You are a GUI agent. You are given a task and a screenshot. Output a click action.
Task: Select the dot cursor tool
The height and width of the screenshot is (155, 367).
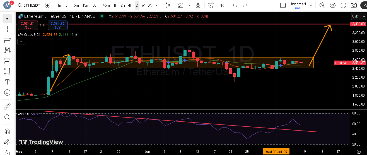(7, 19)
